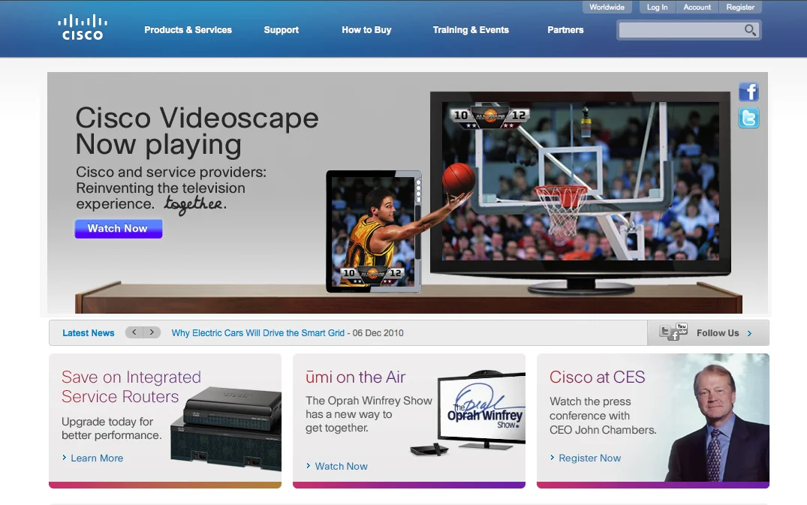807x505 pixels.
Task: Open Save on Integrated Service Routers heading
Action: click(131, 386)
